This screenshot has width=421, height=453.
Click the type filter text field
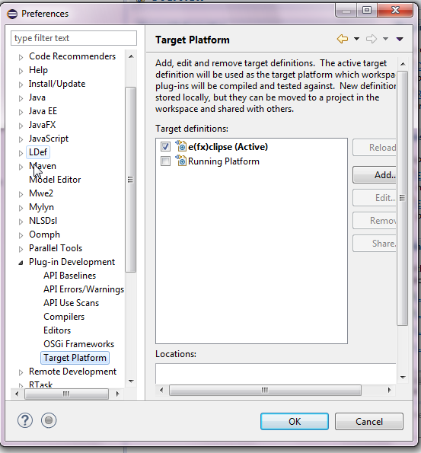click(74, 38)
